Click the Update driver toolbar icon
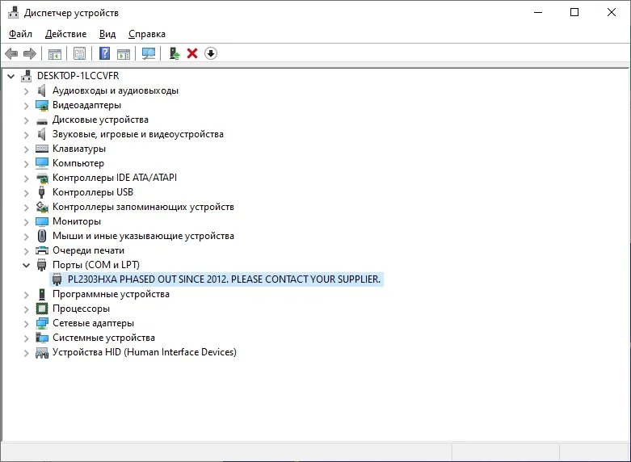Viewport: 631px width, 462px height. (x=175, y=53)
